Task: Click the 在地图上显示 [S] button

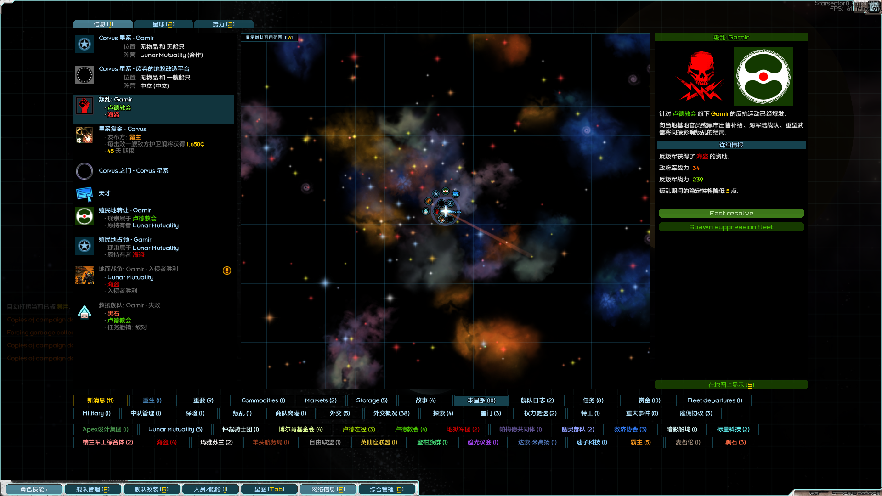Action: pyautogui.click(x=731, y=385)
